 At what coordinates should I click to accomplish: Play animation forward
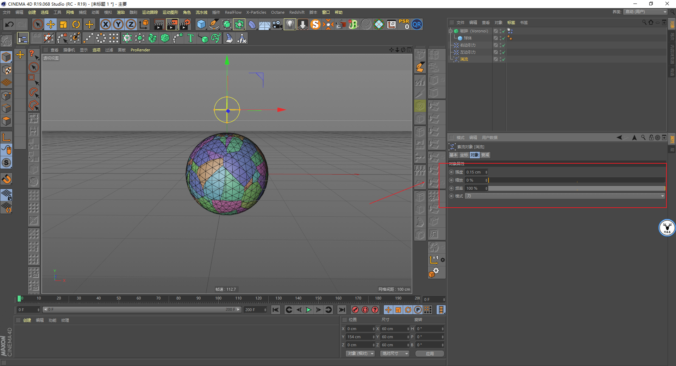click(308, 310)
